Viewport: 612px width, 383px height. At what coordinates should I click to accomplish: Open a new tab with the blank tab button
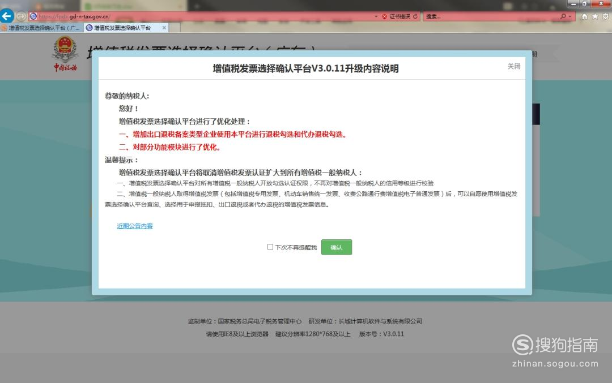[x=175, y=28]
